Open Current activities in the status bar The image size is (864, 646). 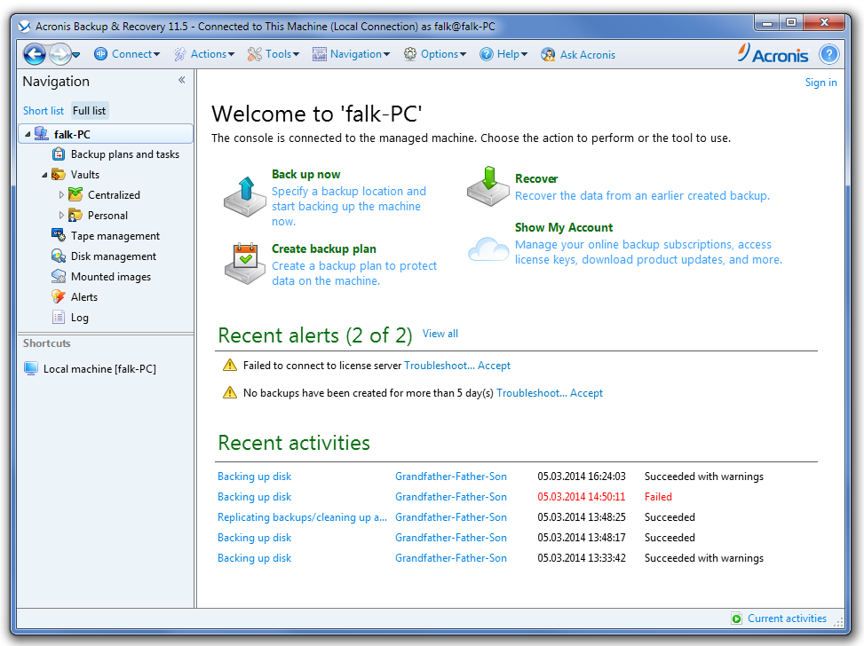click(x=786, y=618)
